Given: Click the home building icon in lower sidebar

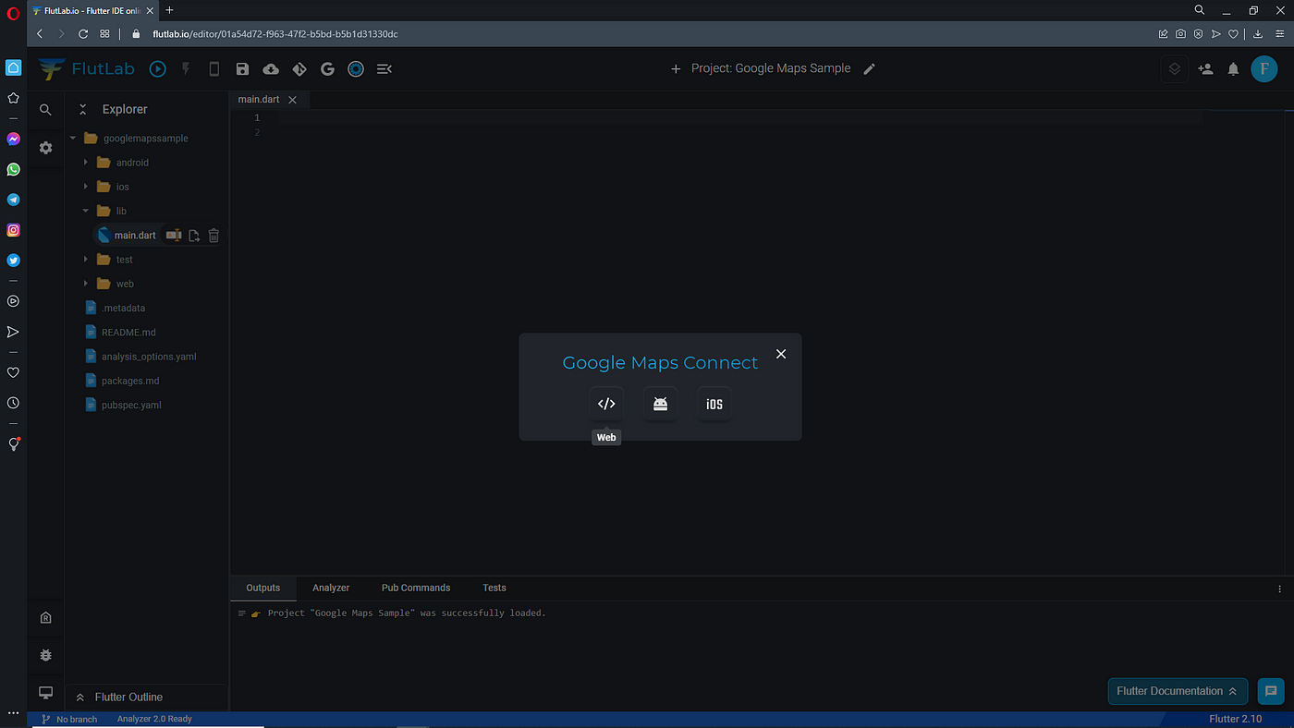Looking at the screenshot, I should [x=45, y=618].
